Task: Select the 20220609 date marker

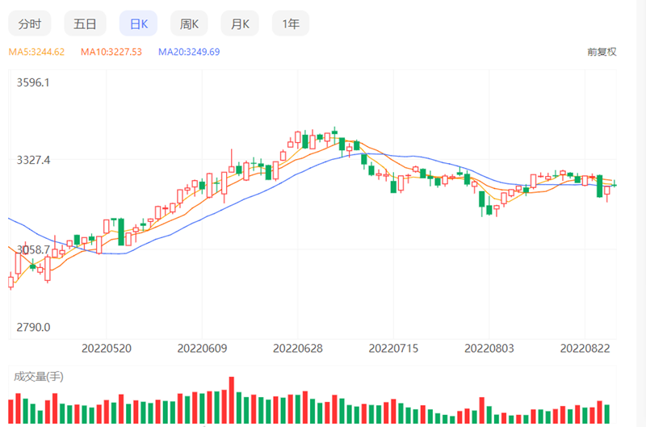Action: click(202, 349)
